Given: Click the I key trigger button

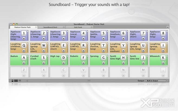Looking at the screenshot, I should tap(163, 45).
